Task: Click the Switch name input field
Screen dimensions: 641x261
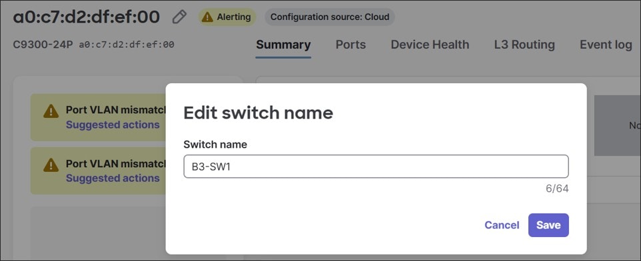Action: point(376,166)
